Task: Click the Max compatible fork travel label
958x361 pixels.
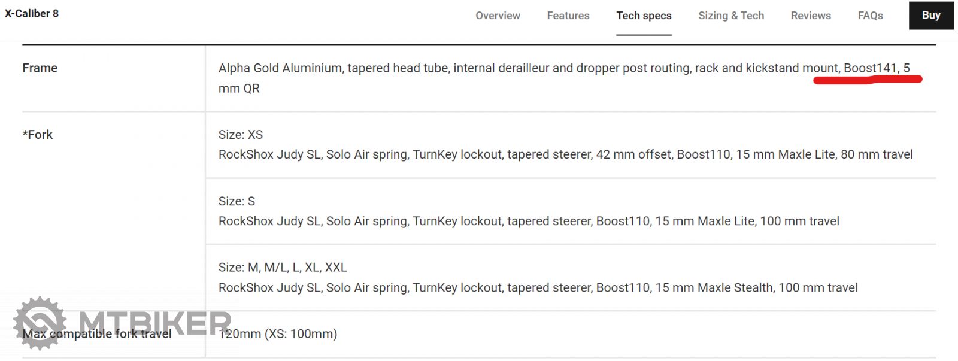Action: point(97,334)
